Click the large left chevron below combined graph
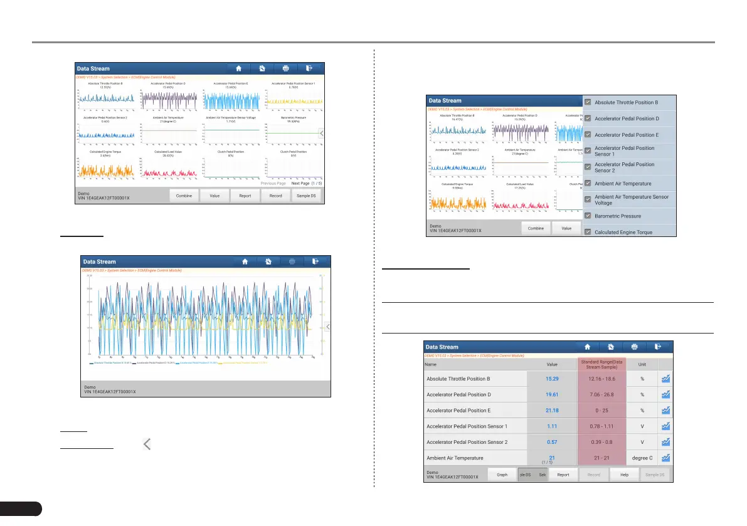 point(147,444)
